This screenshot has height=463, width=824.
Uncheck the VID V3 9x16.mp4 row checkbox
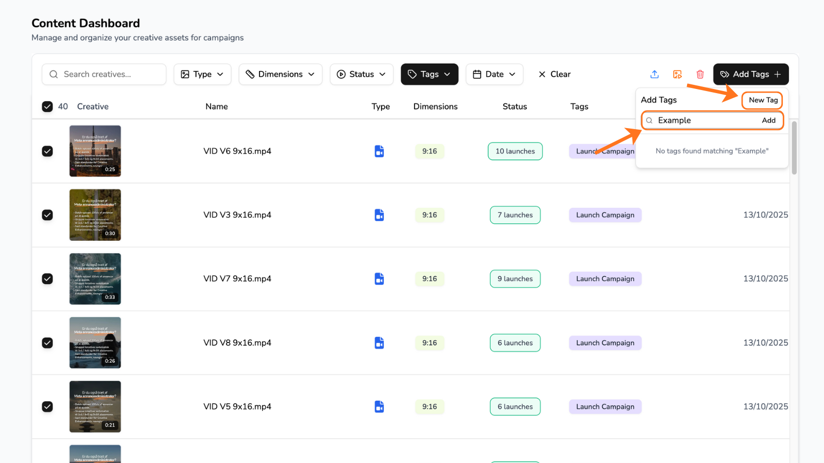47,215
